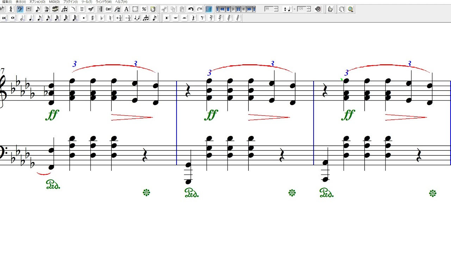Select the Zoom magnifier tool
The height and width of the screenshot is (253, 451).
(351, 9)
